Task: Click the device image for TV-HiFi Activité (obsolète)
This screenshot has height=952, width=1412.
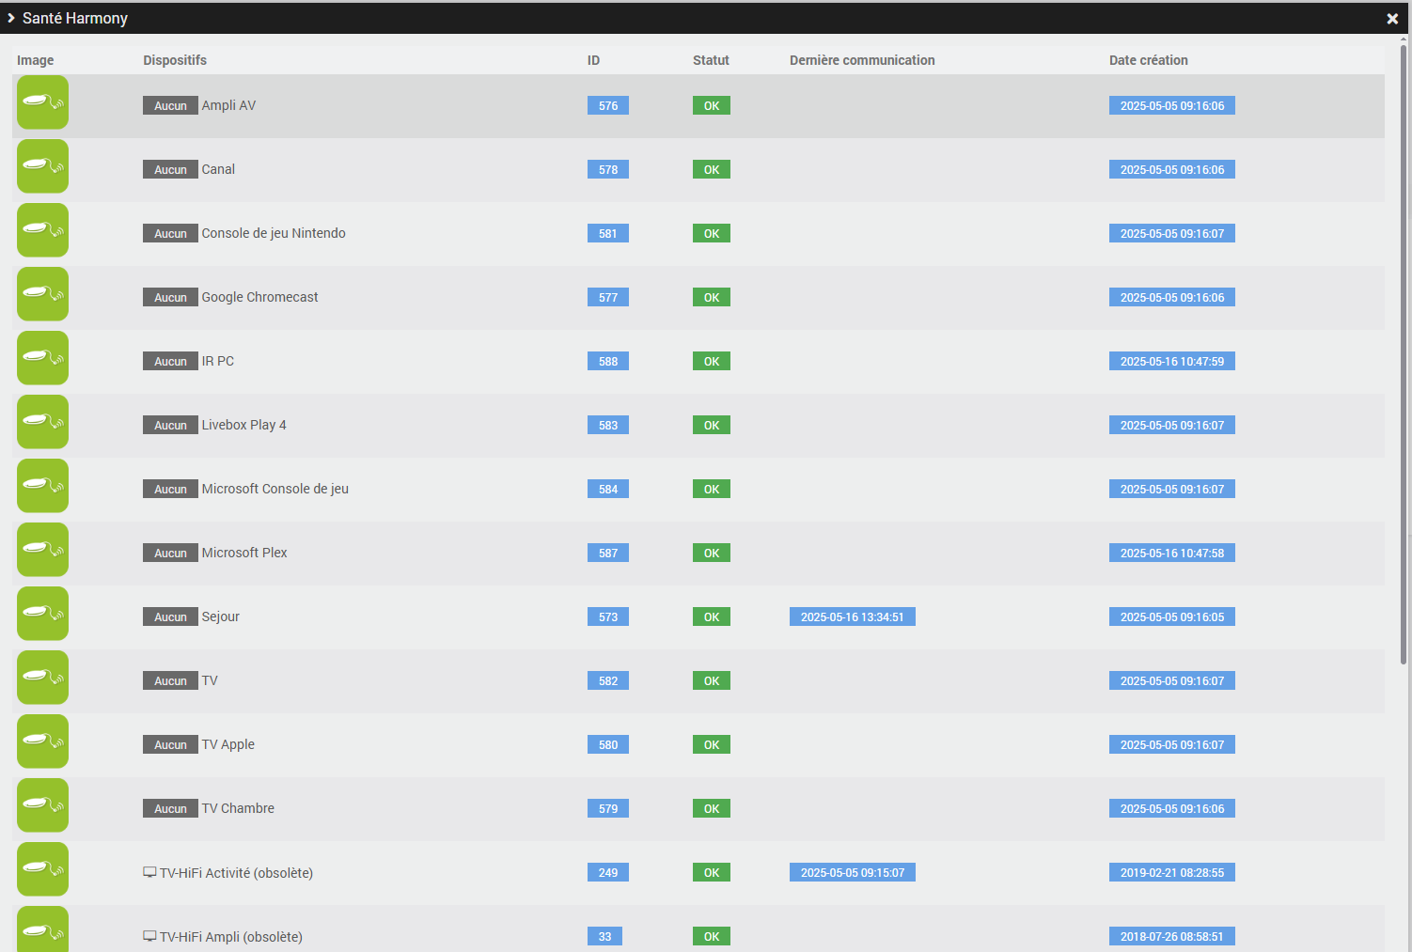Action: (42, 869)
